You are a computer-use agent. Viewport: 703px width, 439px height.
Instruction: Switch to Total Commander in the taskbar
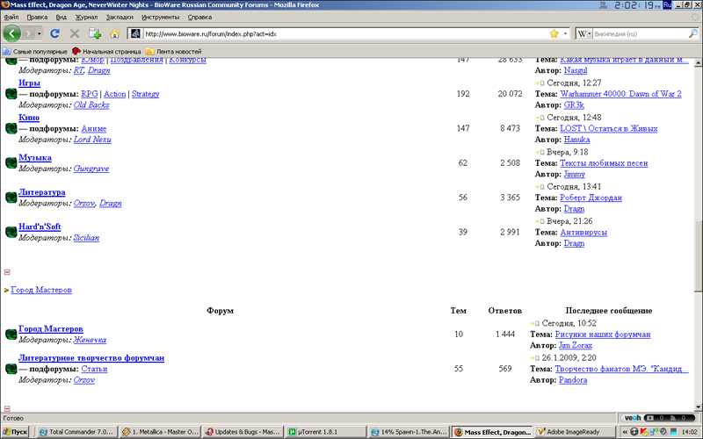pos(76,432)
